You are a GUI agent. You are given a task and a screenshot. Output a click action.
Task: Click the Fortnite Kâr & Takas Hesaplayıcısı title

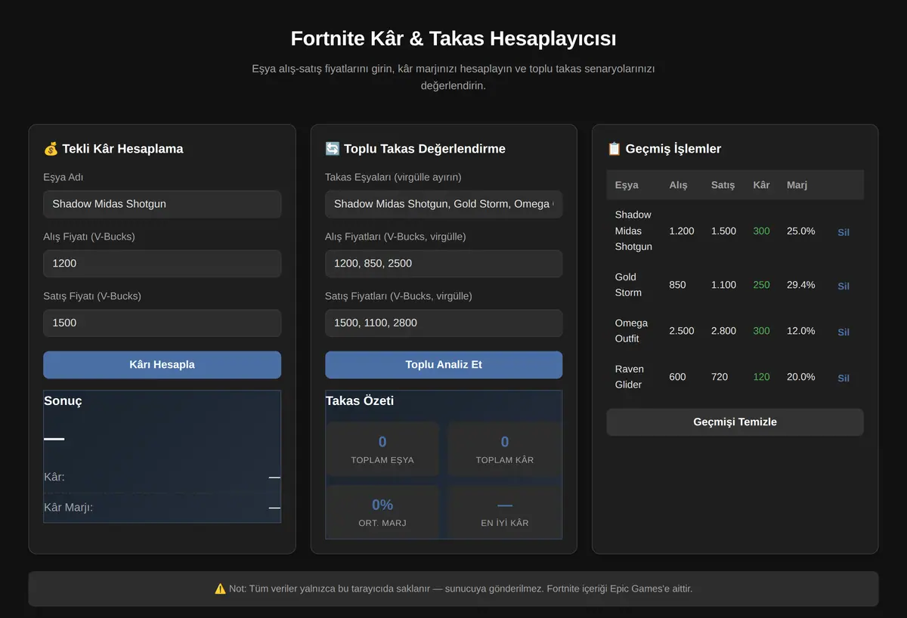click(453, 39)
